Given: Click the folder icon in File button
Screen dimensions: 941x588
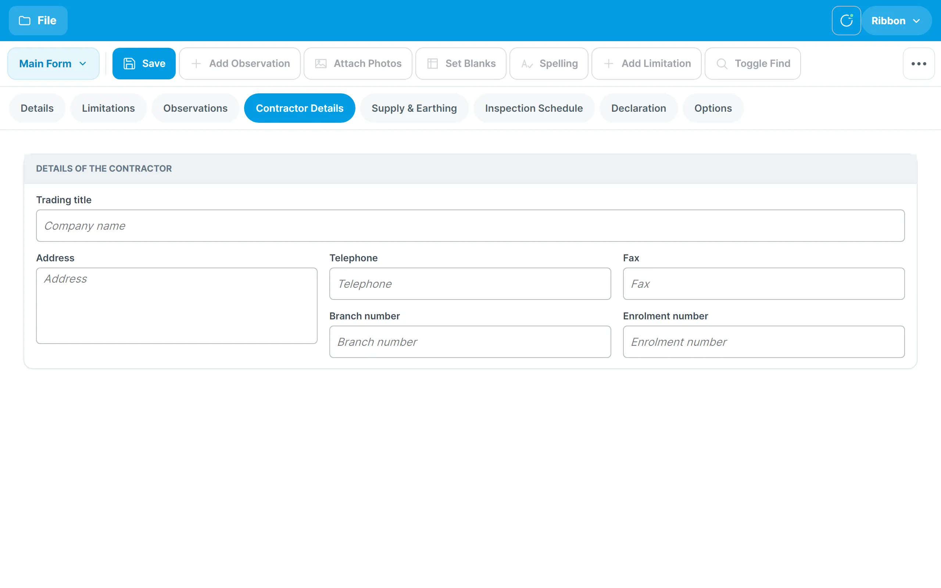Looking at the screenshot, I should click(25, 21).
